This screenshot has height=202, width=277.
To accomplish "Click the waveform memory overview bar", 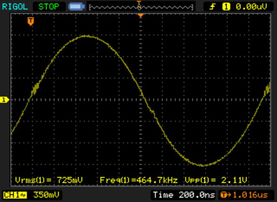I will (x=141, y=7).
